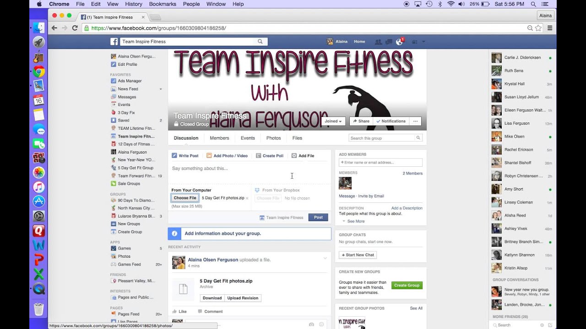
Task: Open the Notifications globe with red badge
Action: coord(400,42)
